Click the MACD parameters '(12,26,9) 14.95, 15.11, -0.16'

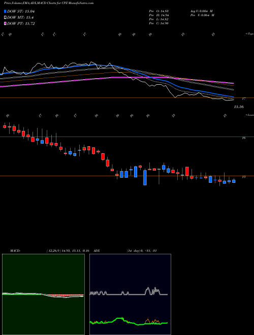[68, 251]
